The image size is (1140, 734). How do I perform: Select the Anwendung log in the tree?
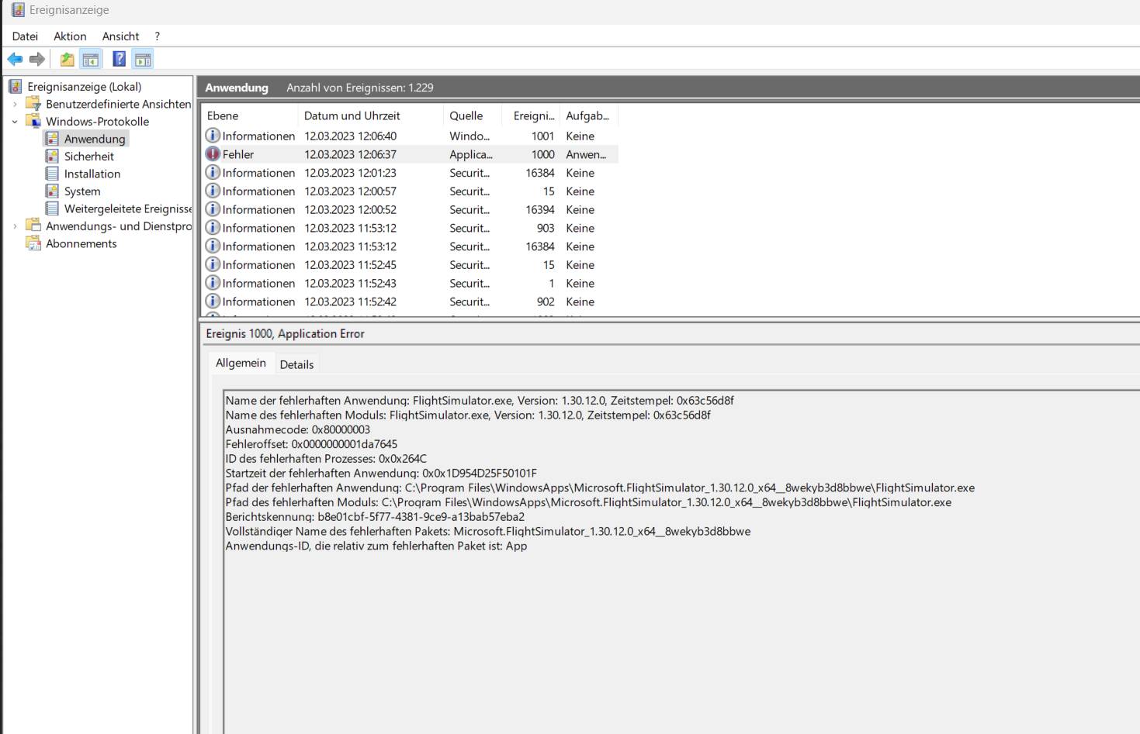tap(95, 139)
